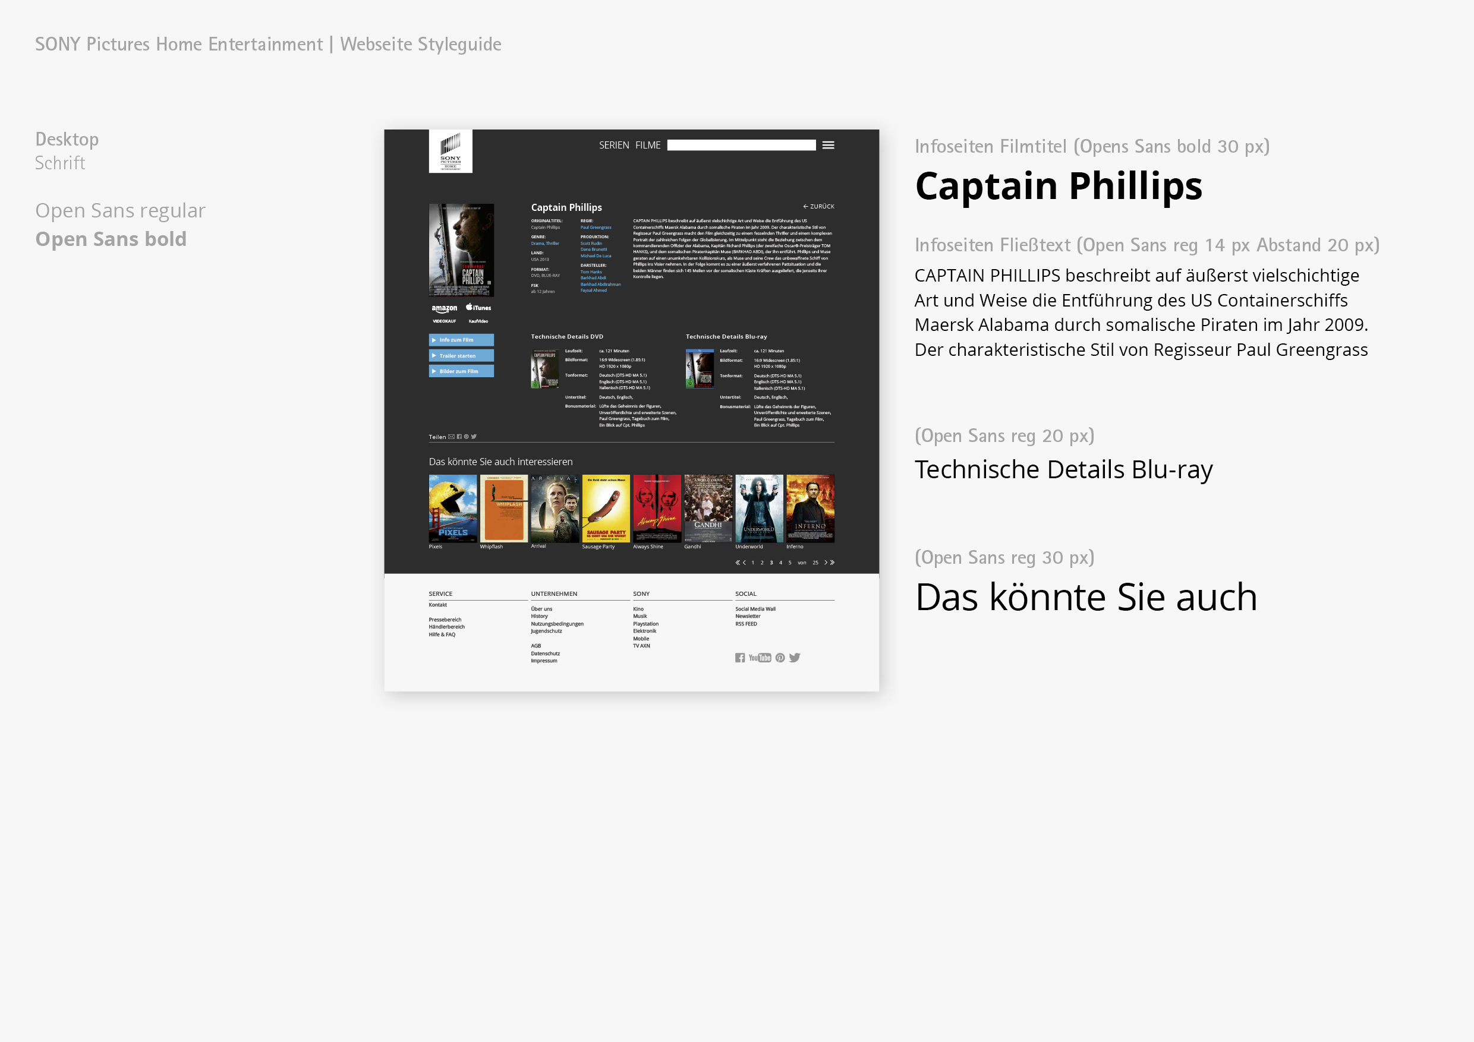Go to pagination page 1
The image size is (1474, 1042).
(x=753, y=563)
